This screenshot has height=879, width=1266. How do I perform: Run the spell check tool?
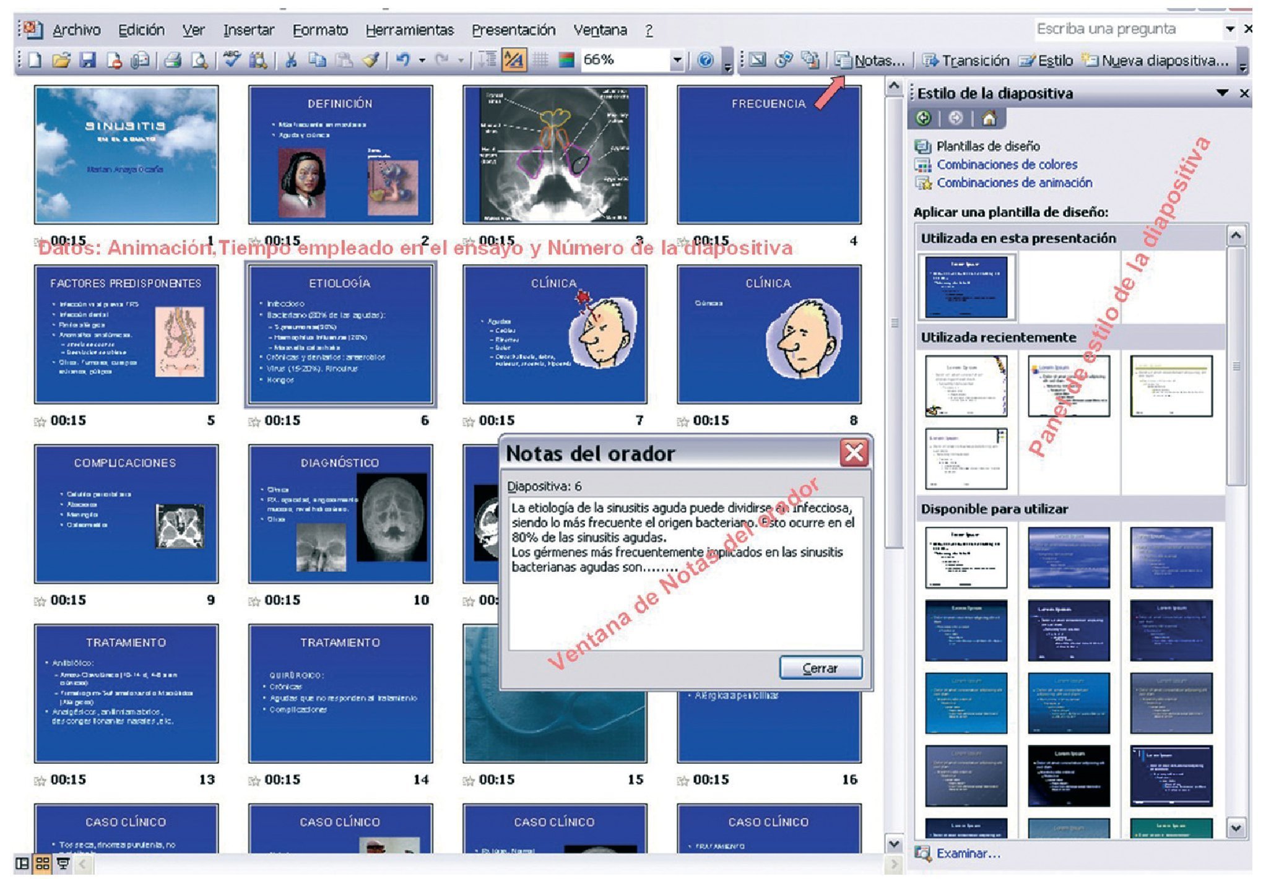pyautogui.click(x=232, y=60)
